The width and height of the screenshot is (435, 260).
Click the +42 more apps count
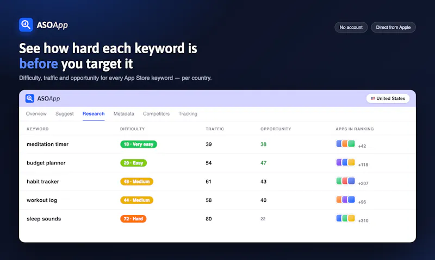pos(362,146)
